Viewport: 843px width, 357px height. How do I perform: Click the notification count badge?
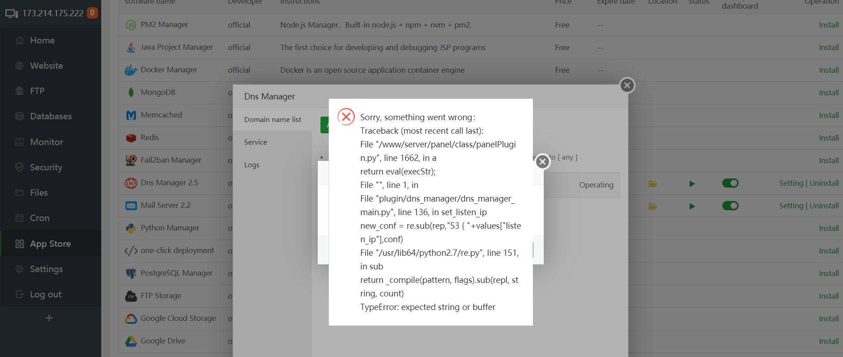click(x=92, y=13)
